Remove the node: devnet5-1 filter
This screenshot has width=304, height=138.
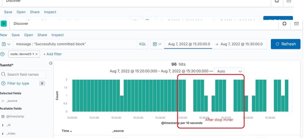37,54
